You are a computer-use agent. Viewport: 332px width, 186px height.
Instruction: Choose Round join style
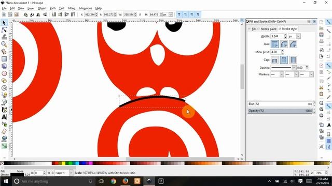point(284,44)
